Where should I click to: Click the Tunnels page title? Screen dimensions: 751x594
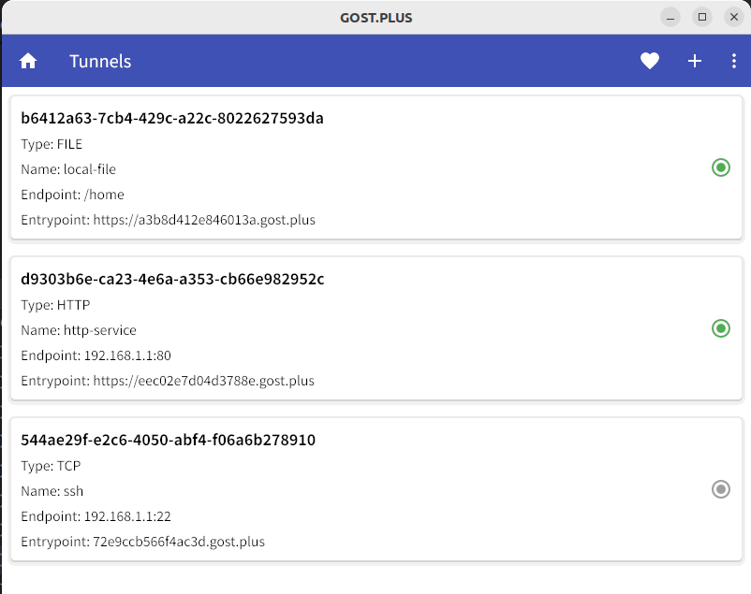(100, 61)
